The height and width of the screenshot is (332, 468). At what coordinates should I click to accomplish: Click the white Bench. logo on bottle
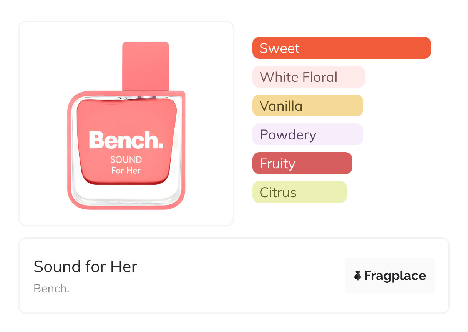[x=126, y=140]
